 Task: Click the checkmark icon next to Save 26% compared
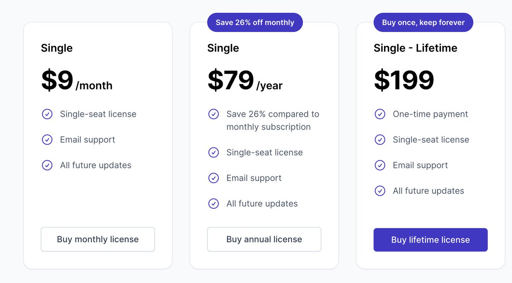click(x=213, y=114)
